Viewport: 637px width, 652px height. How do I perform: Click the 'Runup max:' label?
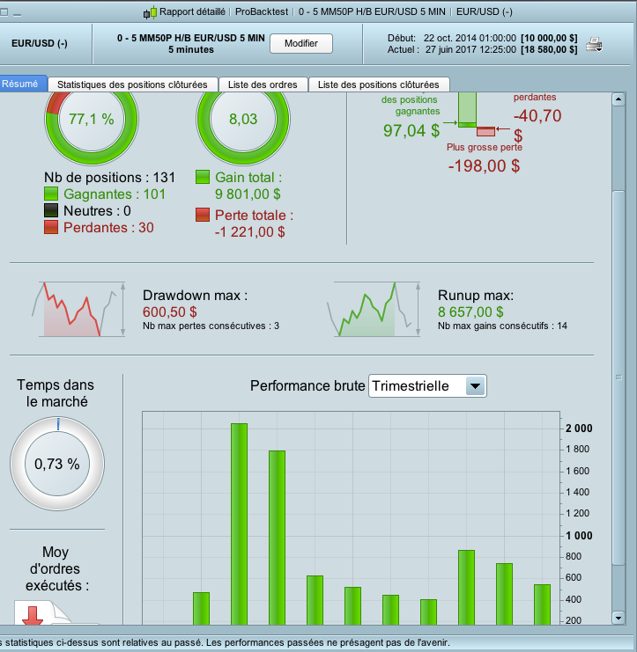(476, 296)
